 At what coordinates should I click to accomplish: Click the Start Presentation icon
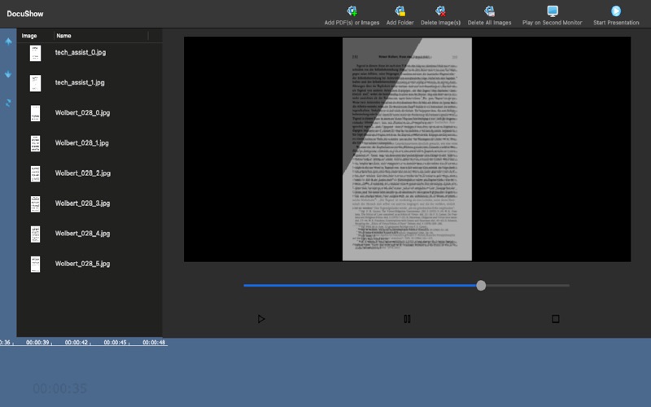(x=616, y=11)
